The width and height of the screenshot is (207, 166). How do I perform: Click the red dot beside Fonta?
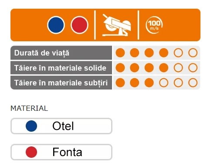[31, 152]
